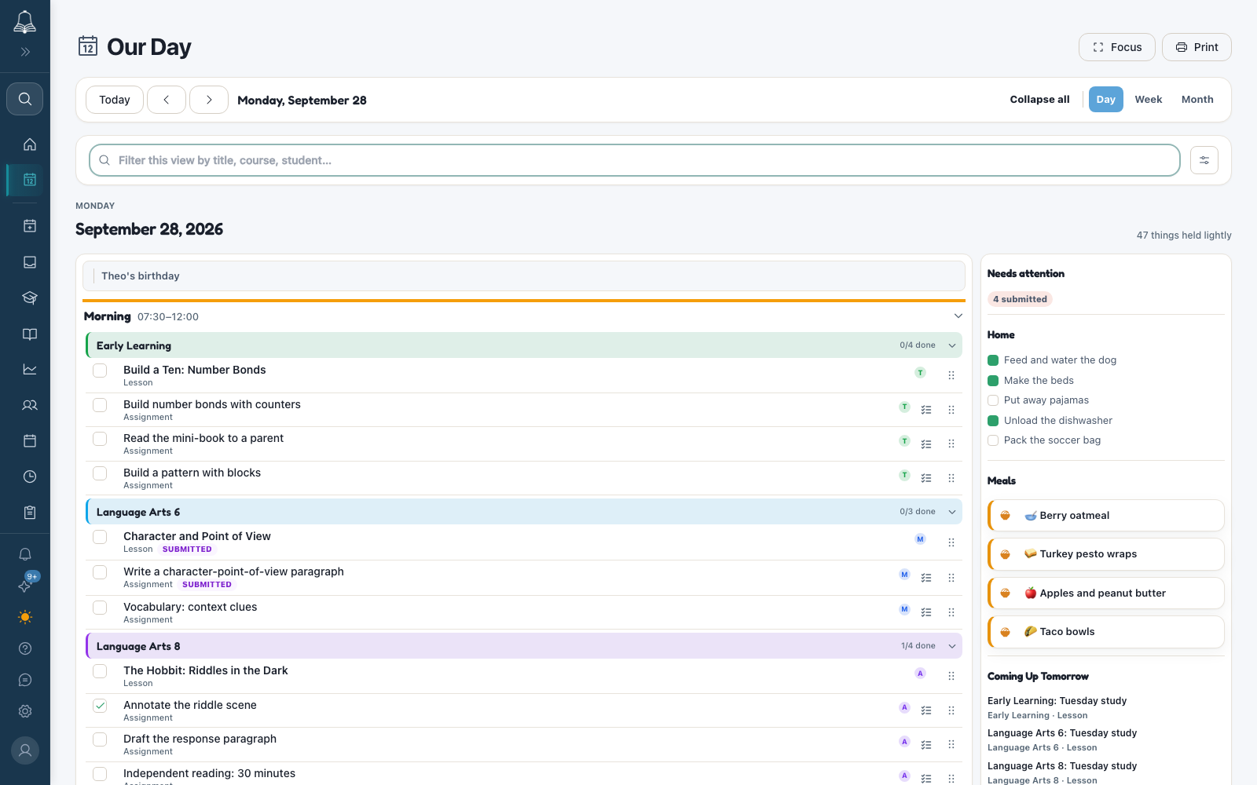Open search from the sidebar magnifier icon

(x=25, y=99)
